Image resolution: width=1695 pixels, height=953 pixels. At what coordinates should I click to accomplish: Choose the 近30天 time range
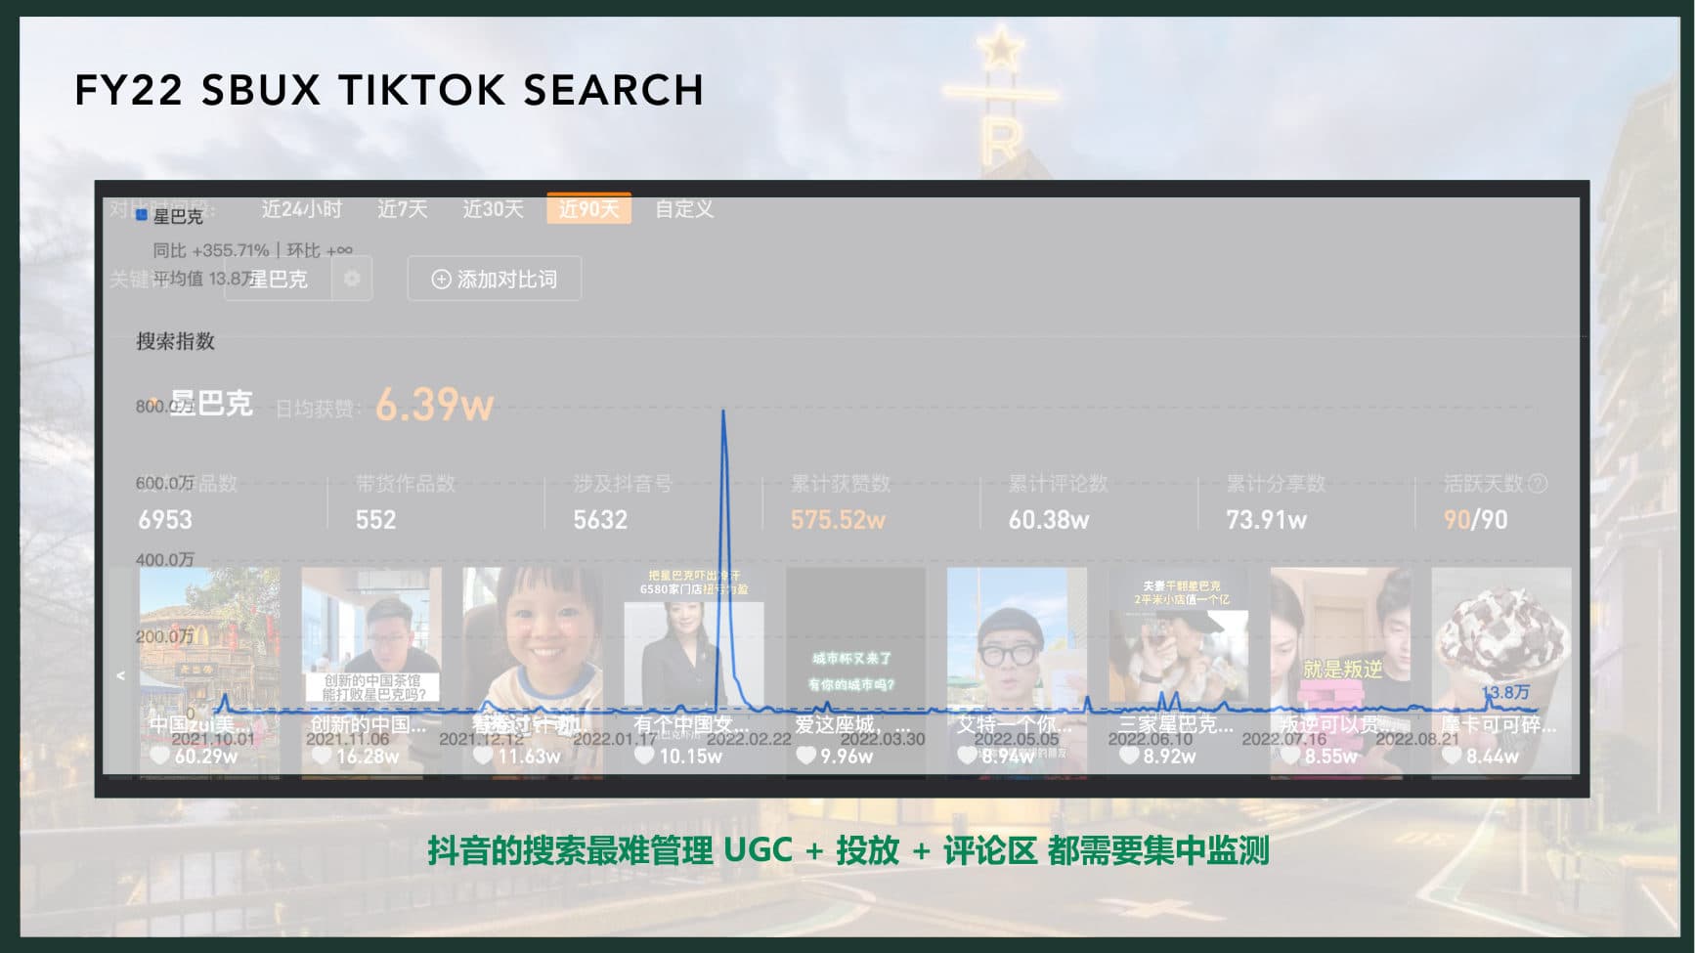(493, 209)
